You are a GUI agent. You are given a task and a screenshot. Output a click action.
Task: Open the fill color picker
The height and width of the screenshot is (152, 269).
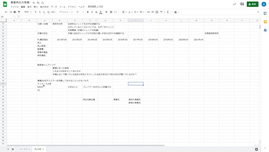[x=107, y=12]
